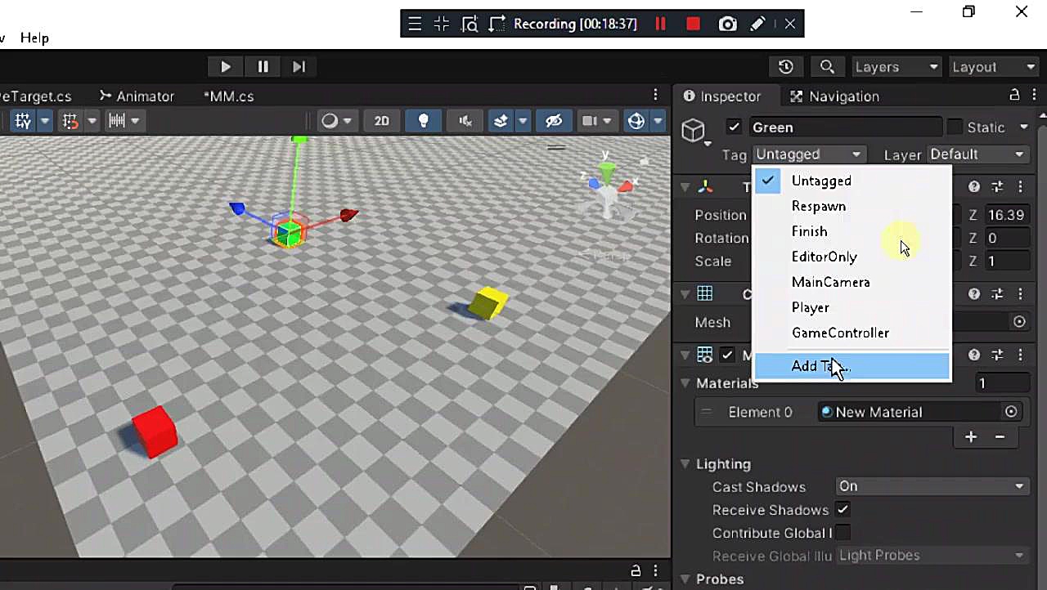Switch to the Animator tab

click(x=137, y=96)
